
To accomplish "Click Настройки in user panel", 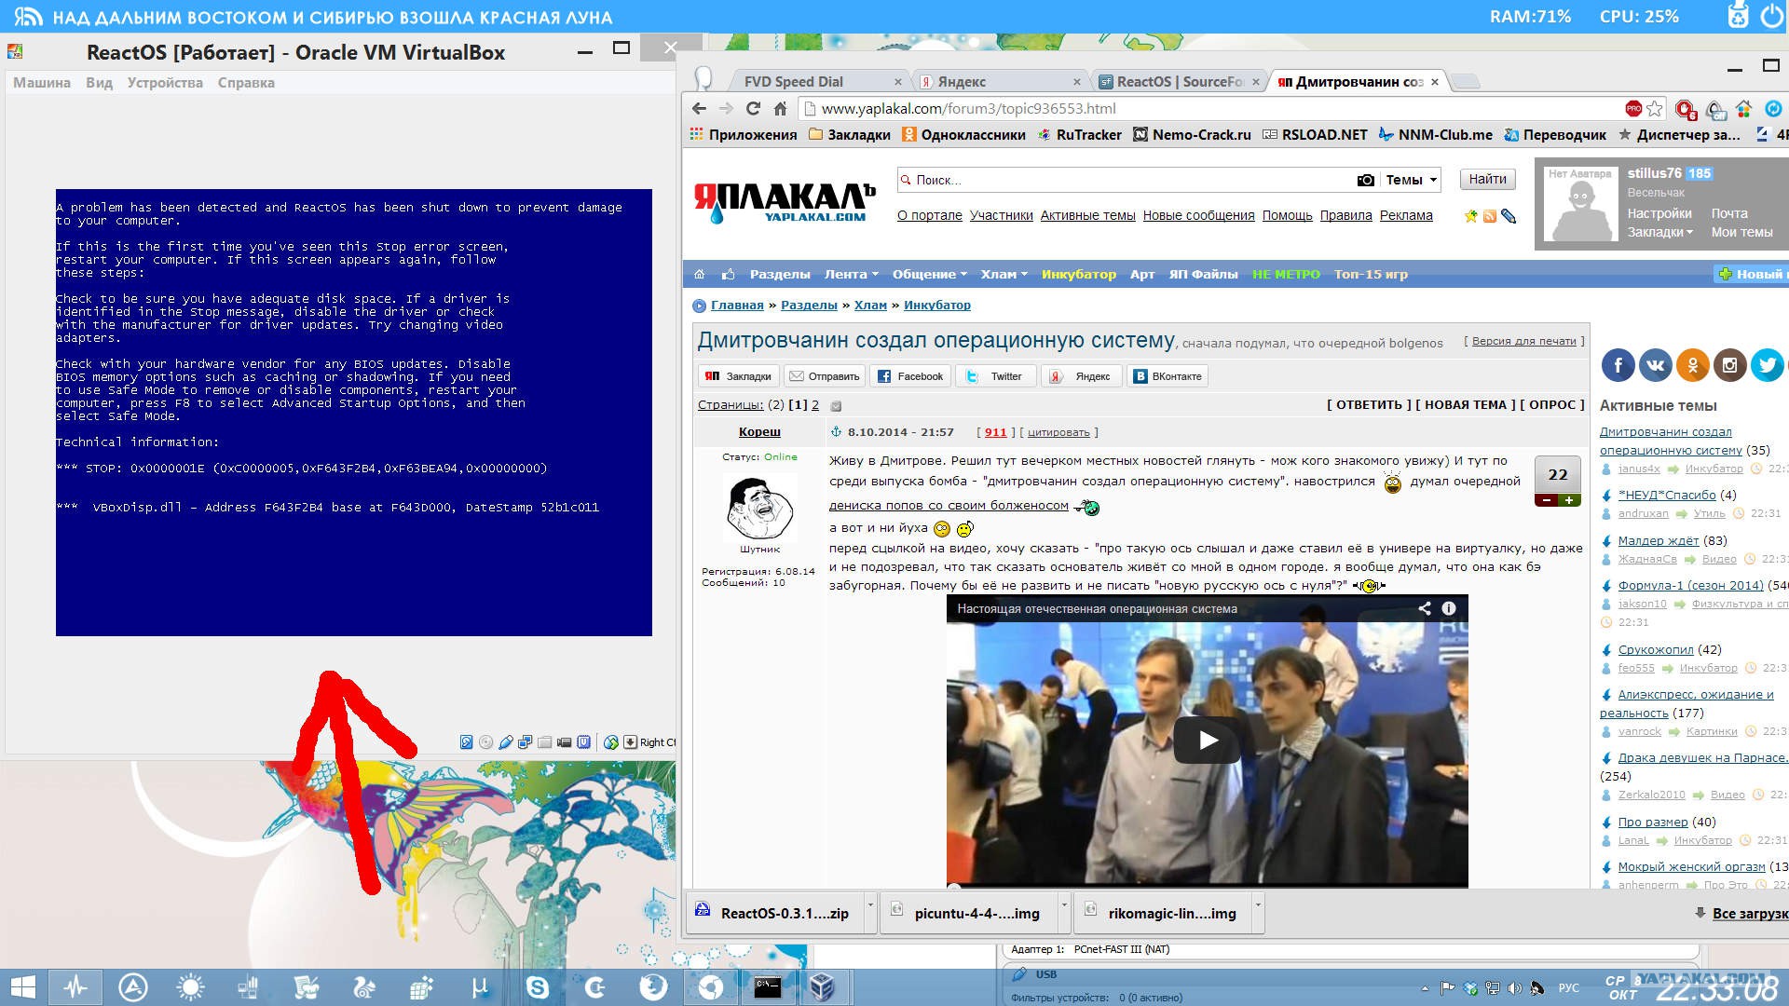I will coord(1659,213).
